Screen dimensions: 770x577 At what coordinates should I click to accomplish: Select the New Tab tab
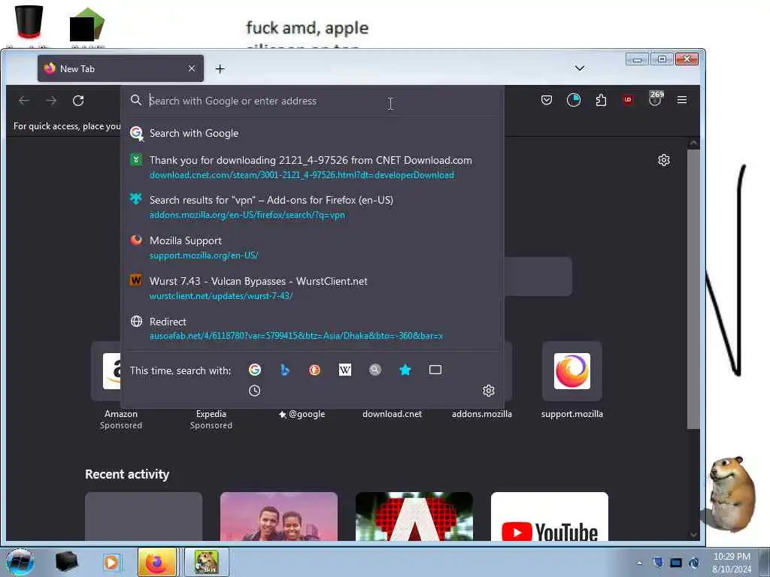click(120, 68)
